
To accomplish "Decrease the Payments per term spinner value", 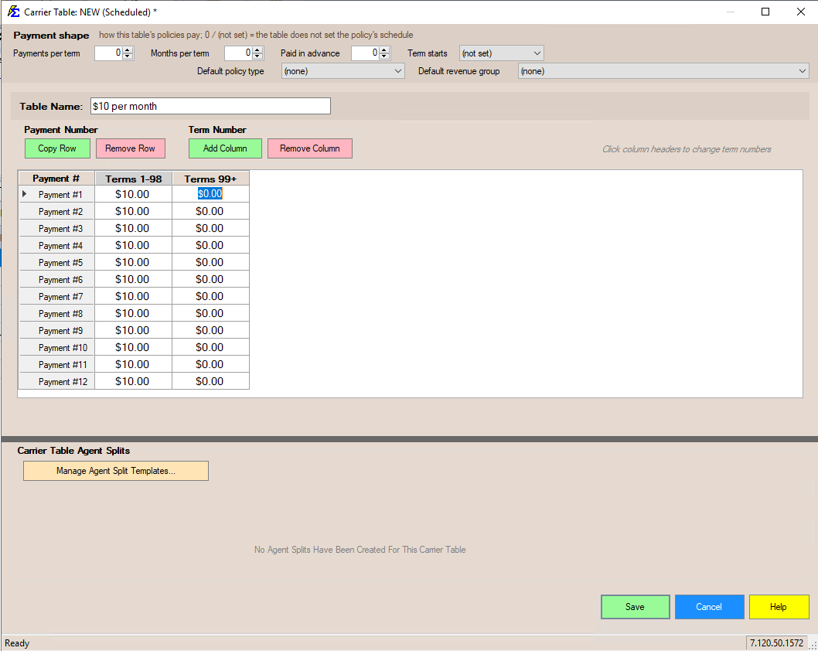I will click(x=128, y=56).
